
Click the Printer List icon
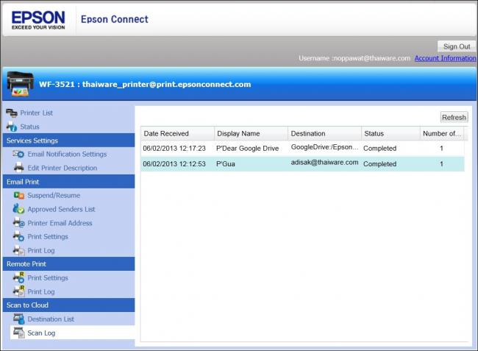[12, 113]
